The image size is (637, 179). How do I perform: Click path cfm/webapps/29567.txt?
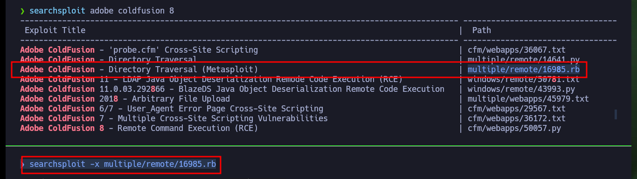(x=517, y=109)
